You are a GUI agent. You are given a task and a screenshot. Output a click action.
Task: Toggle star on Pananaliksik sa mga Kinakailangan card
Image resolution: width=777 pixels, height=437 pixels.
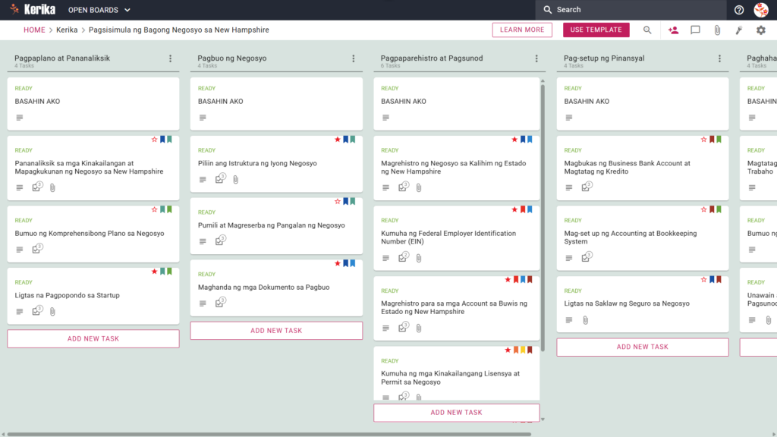click(154, 140)
